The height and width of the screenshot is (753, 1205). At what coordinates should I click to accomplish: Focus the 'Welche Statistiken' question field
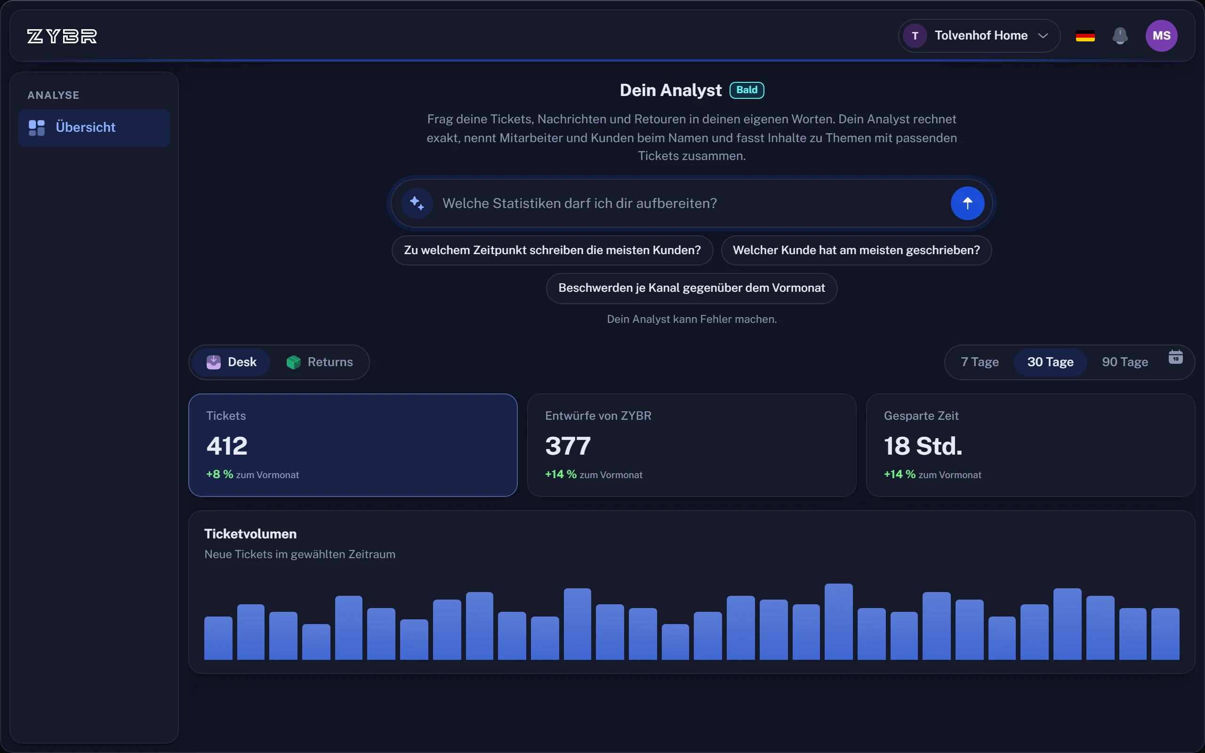click(x=691, y=203)
